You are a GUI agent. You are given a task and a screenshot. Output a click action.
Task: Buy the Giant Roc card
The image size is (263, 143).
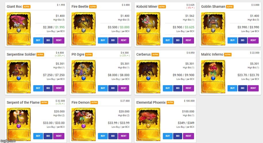(38, 40)
